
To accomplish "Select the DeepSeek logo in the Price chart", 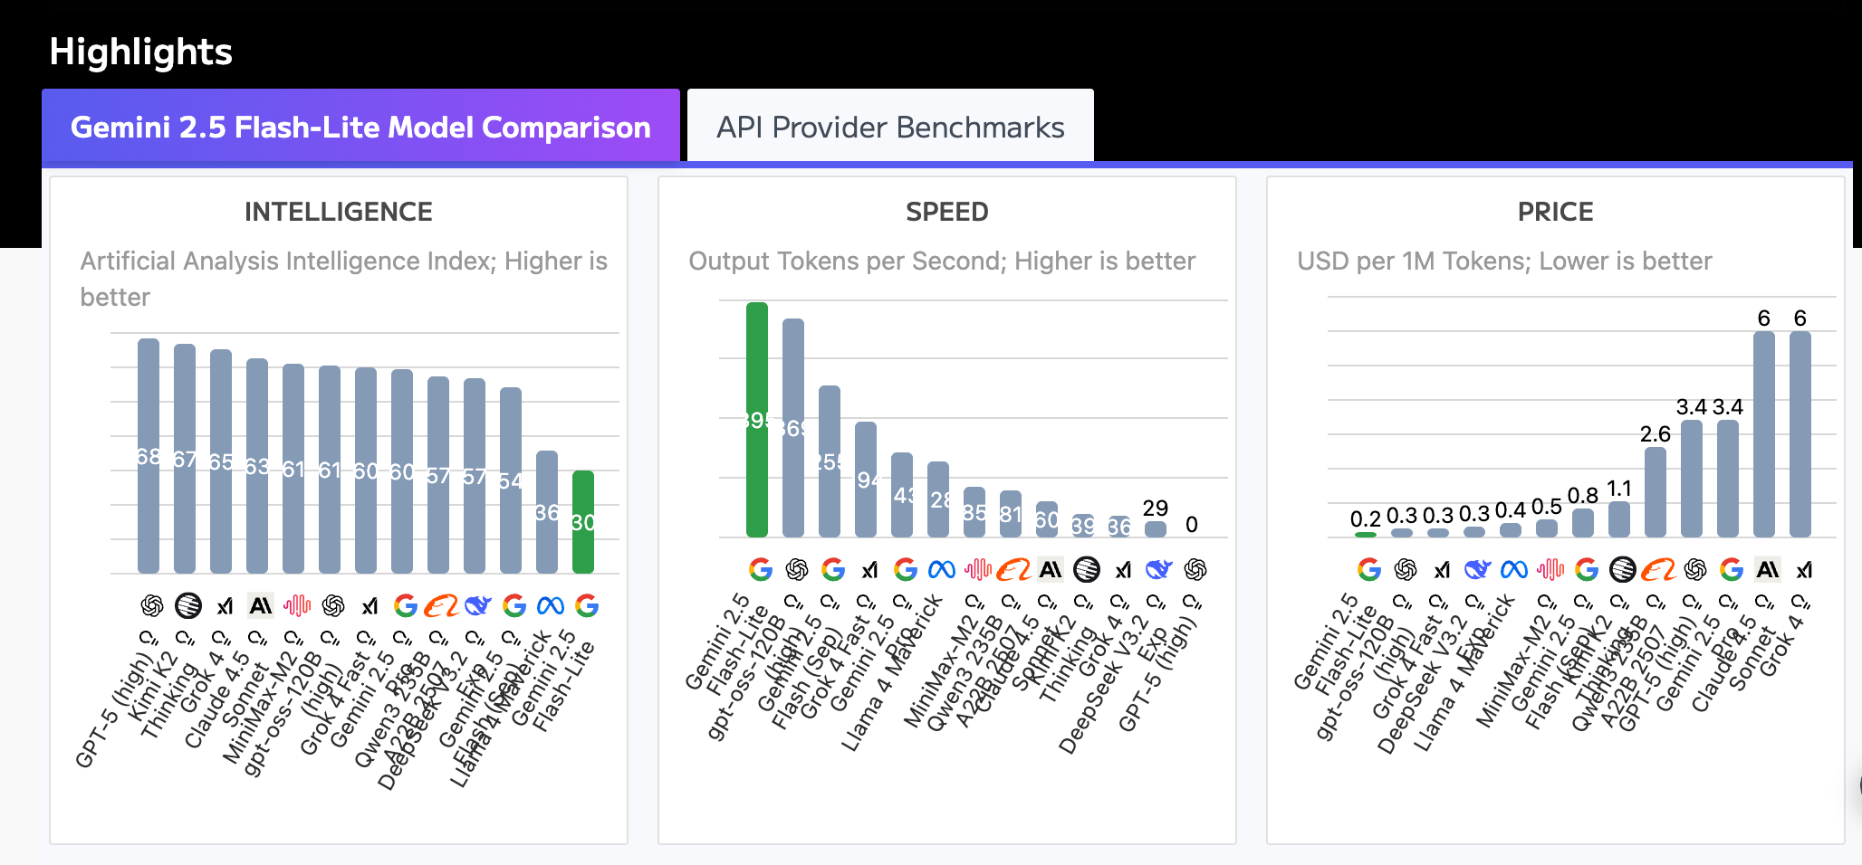I will click(x=1478, y=569).
